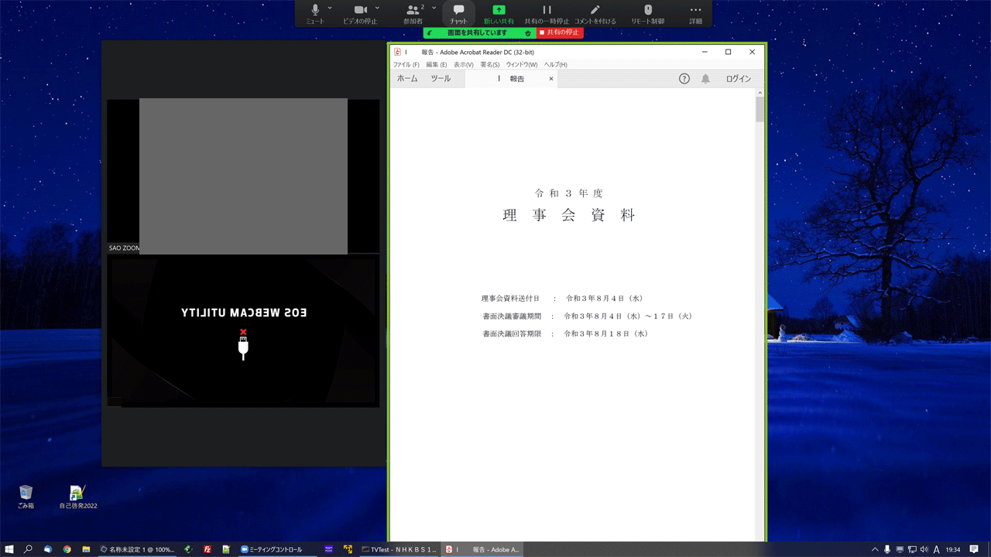This screenshot has width=991, height=557.
Task: Switch to the ホーム tab in Acrobat
Action: point(407,78)
